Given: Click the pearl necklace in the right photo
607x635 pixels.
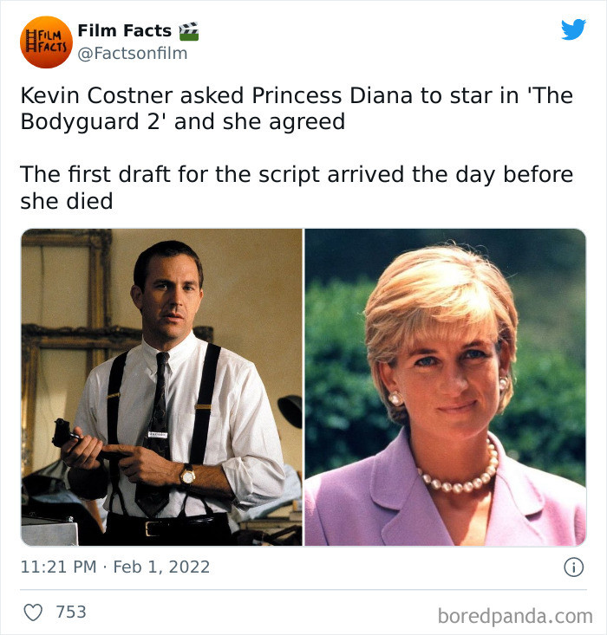Looking at the screenshot, I should pos(457,476).
